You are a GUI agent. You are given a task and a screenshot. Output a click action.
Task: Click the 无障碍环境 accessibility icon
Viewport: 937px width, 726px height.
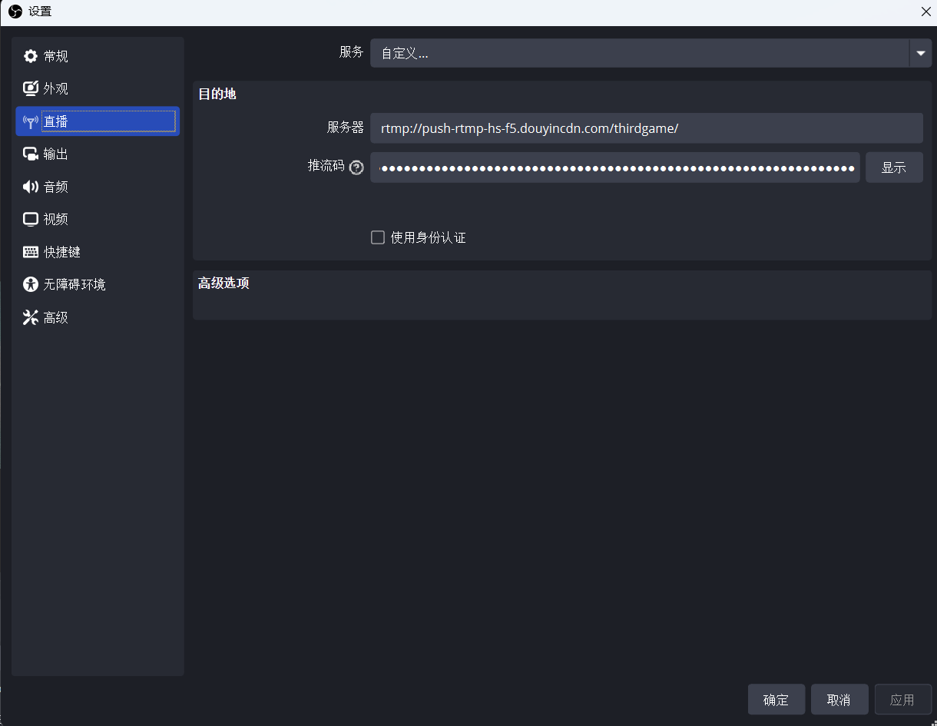[31, 285]
